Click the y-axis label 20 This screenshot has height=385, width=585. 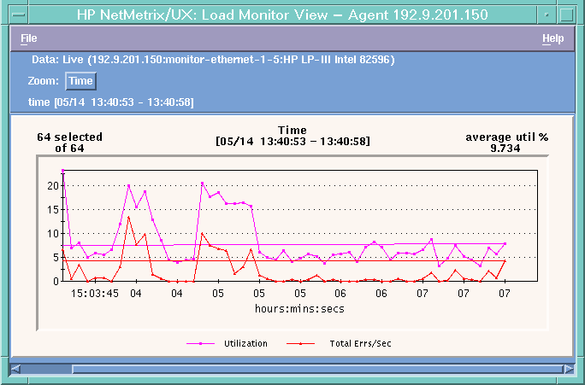point(53,186)
